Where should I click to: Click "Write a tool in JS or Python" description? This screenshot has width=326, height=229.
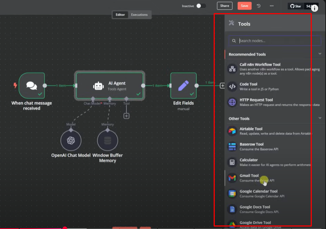(259, 89)
